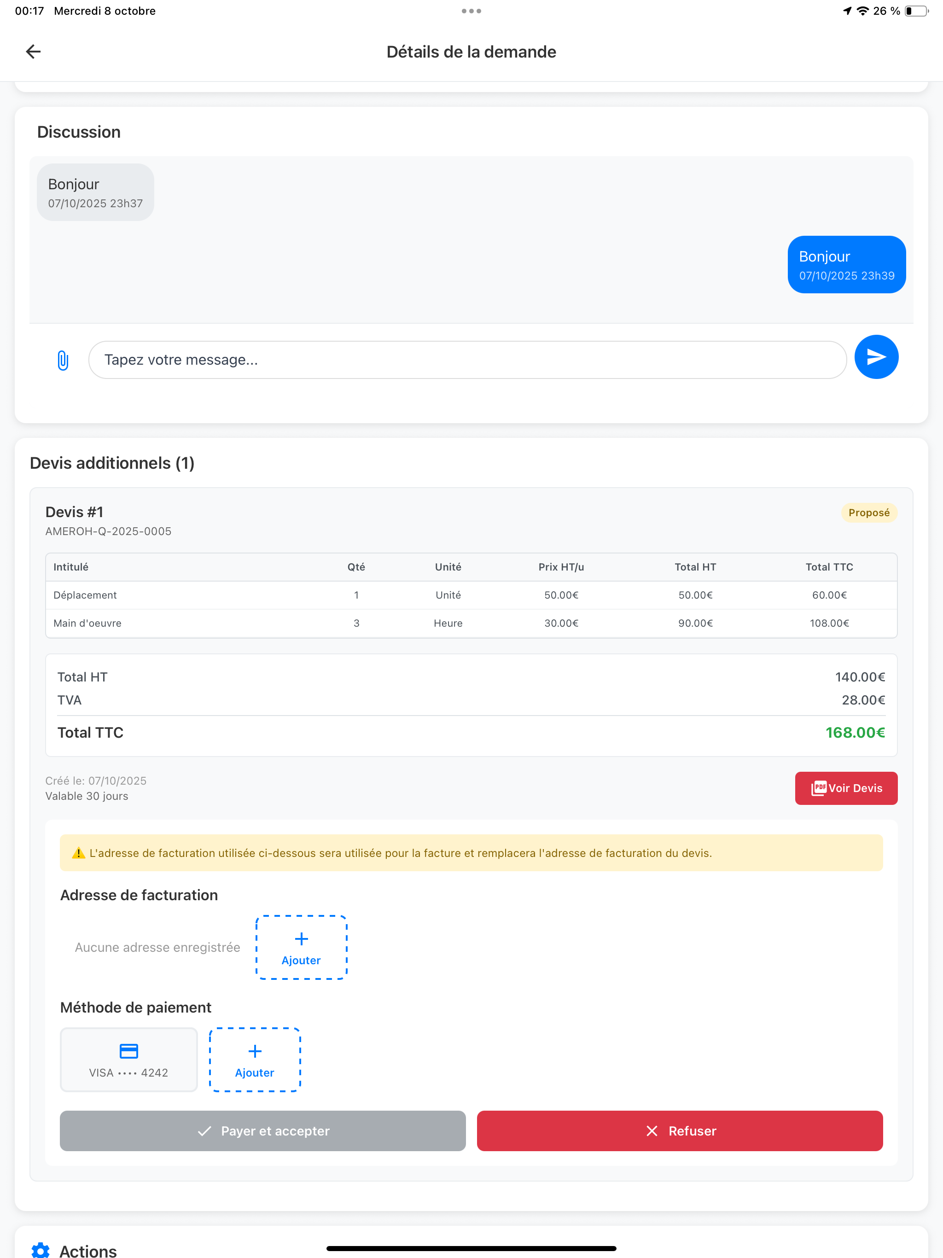Click the message input field
Viewport: 943px width, 1258px height.
coord(467,360)
